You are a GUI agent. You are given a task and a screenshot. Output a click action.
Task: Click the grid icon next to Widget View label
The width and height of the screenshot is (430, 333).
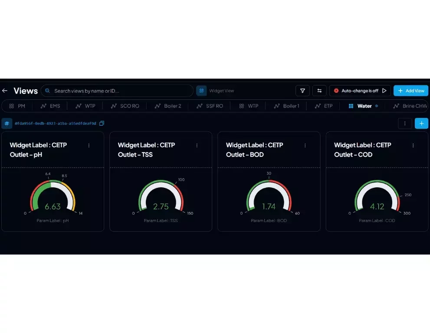pyautogui.click(x=201, y=91)
